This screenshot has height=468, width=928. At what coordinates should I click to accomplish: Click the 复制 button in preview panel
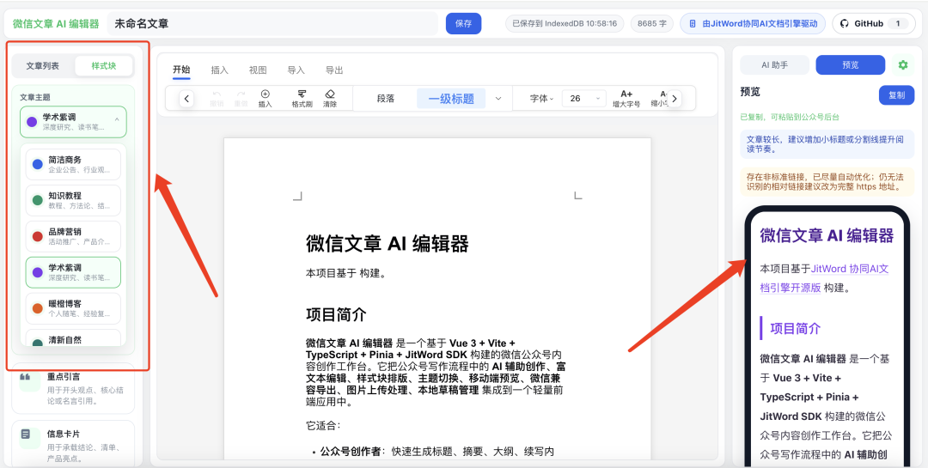click(x=896, y=94)
